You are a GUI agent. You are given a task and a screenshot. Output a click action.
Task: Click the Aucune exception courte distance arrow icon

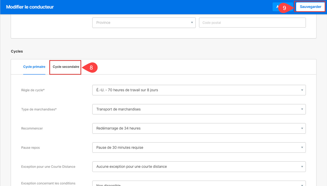click(302, 167)
